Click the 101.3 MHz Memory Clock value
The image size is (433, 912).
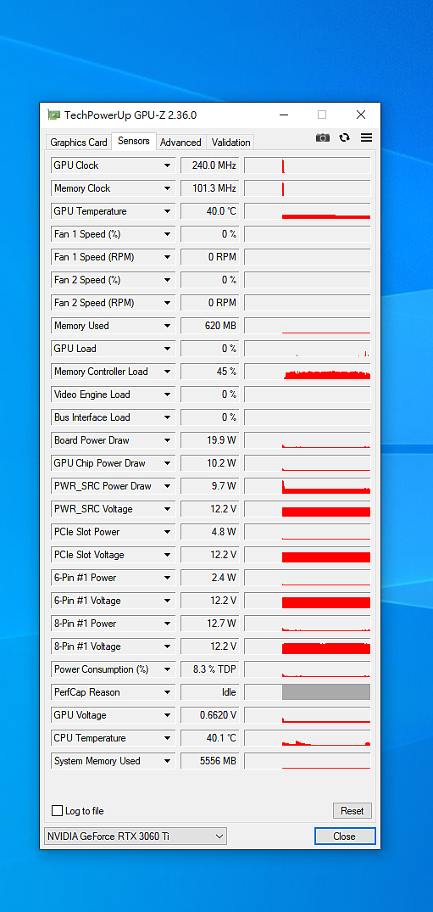coord(210,188)
